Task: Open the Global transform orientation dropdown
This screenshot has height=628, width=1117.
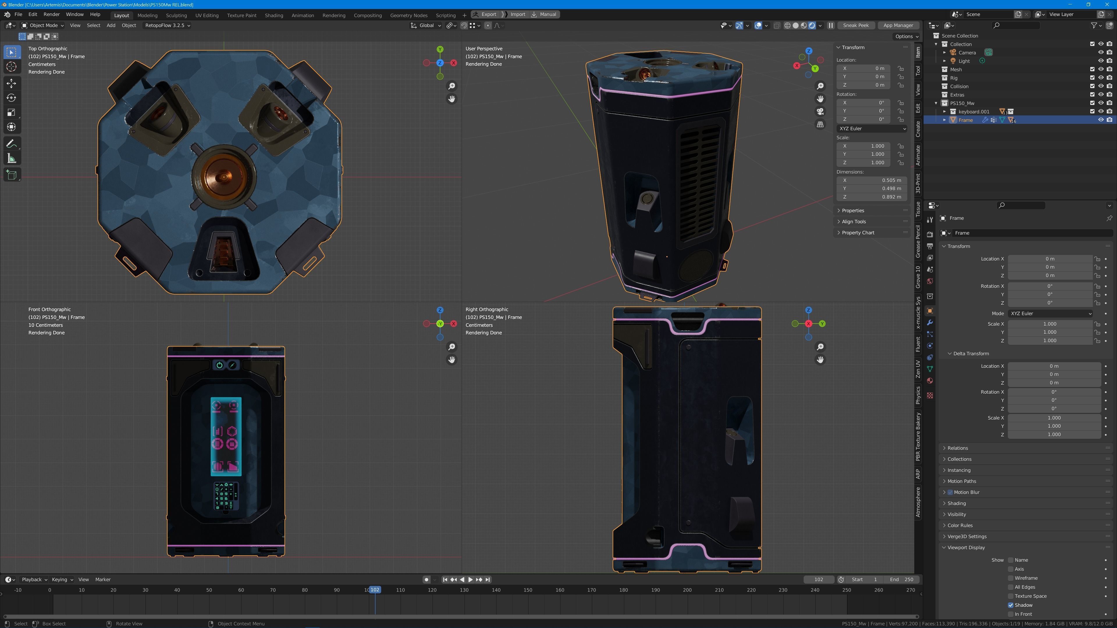Action: [x=426, y=26]
